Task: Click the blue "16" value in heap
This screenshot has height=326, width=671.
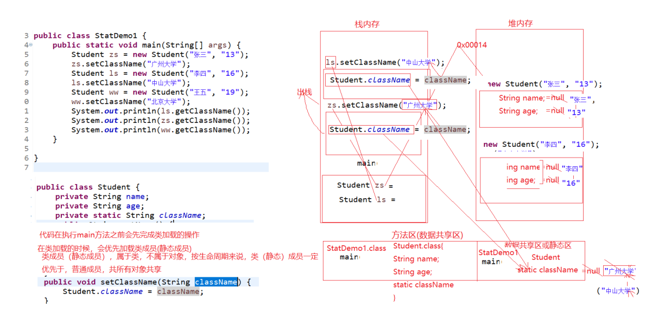Action: 571,183
